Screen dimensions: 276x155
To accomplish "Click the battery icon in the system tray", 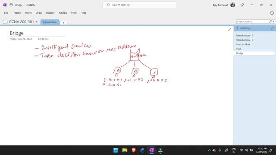I will click(x=251, y=150).
